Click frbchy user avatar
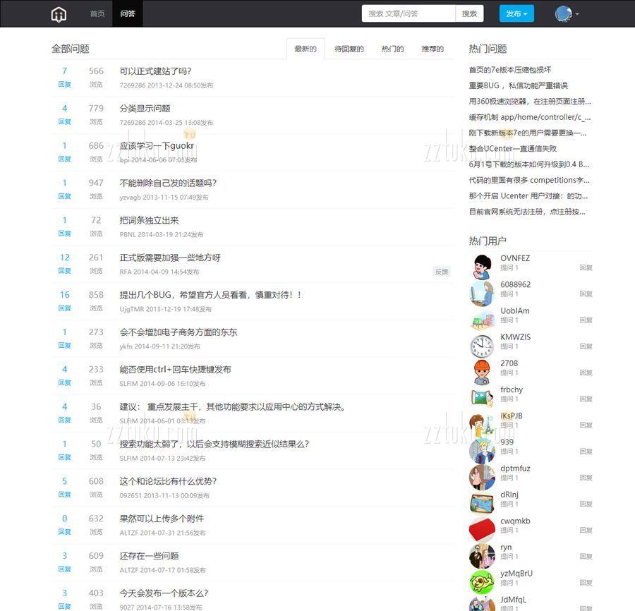This screenshot has height=611, width=635. pyautogui.click(x=482, y=398)
